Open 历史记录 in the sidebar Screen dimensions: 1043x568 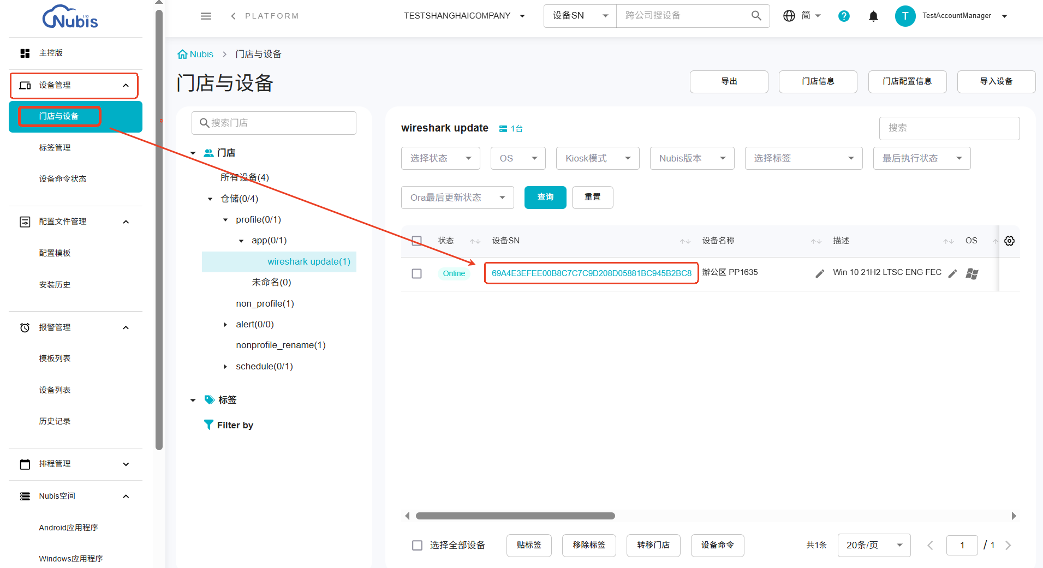pos(55,421)
